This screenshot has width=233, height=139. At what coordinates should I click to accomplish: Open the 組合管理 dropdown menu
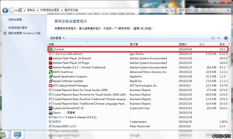58,38
